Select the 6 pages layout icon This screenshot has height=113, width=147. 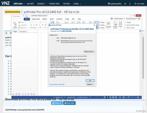(x=108, y=25)
